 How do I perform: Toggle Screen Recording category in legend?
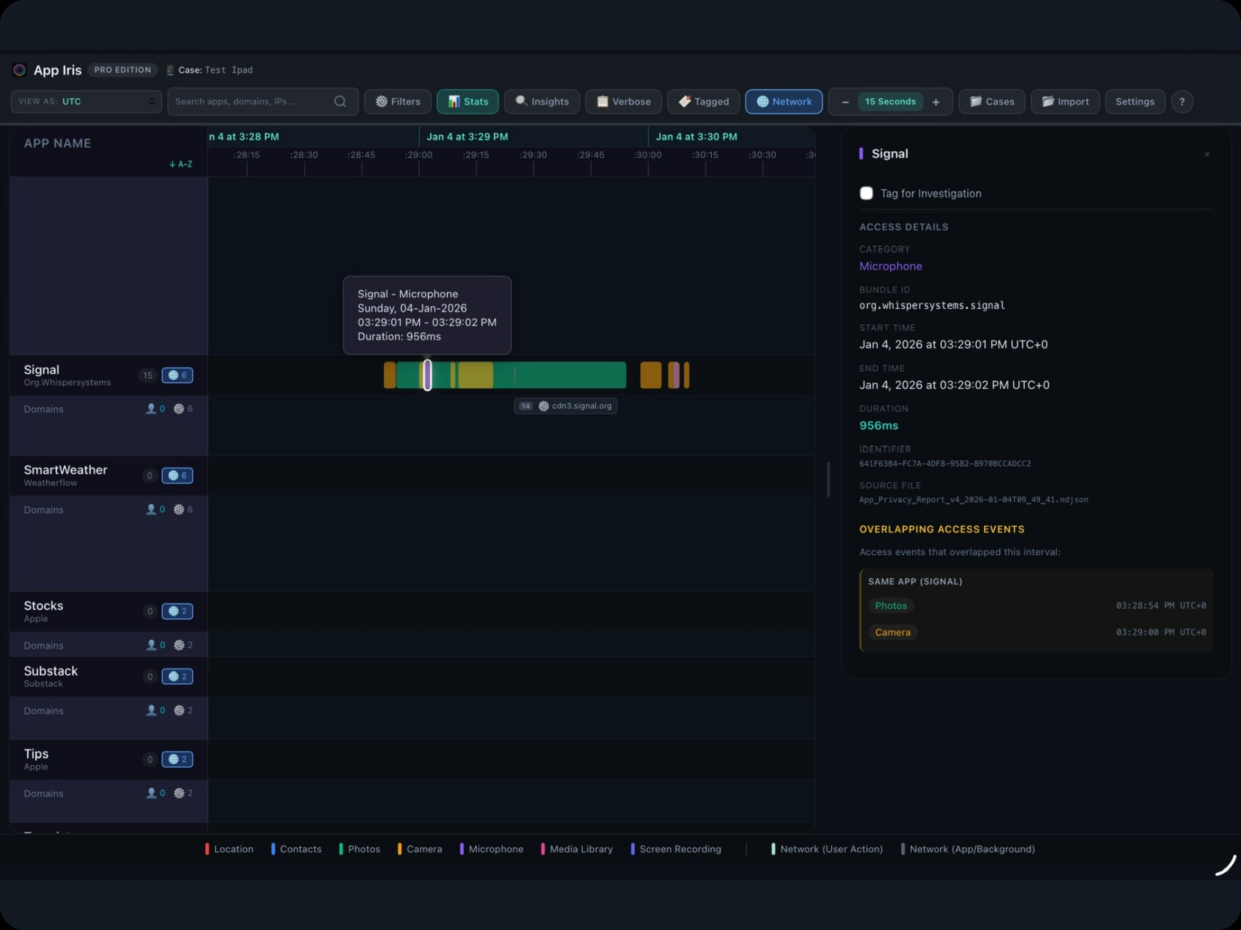click(x=676, y=849)
